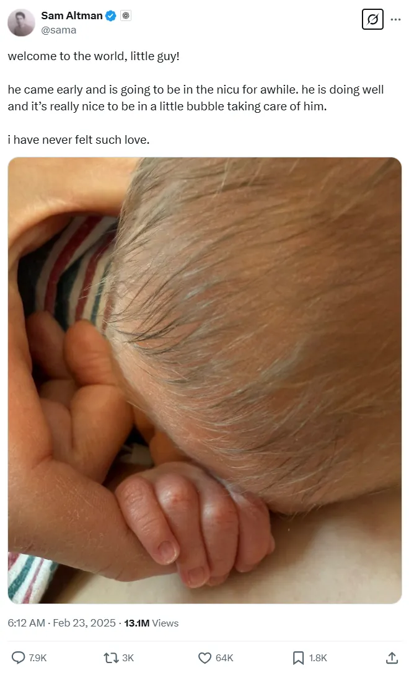Open the 13.1M Views analytics
Viewport: 409px width, 673px height.
pyautogui.click(x=151, y=623)
